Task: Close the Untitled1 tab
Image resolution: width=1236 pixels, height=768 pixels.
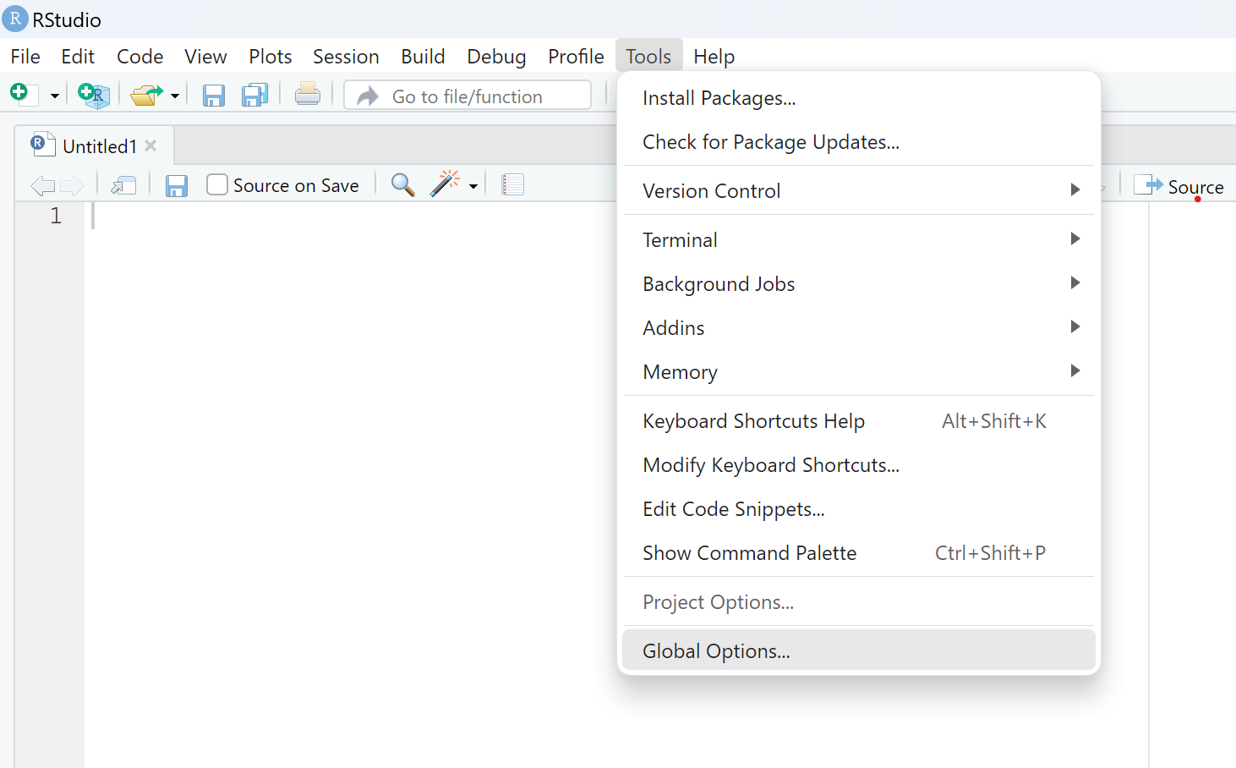Action: click(150, 145)
